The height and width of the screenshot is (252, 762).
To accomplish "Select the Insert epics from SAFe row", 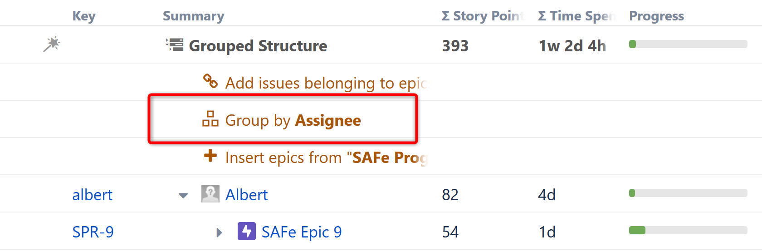I will pos(327,158).
